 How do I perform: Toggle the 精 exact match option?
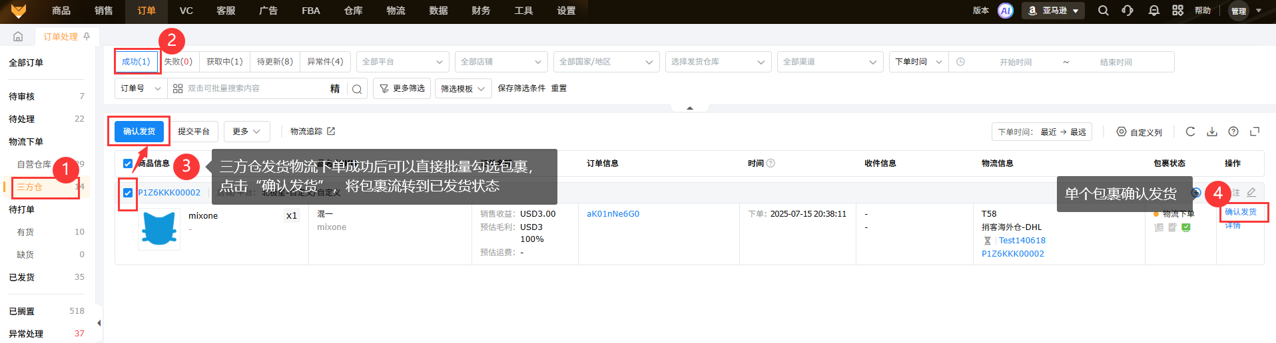(x=335, y=89)
